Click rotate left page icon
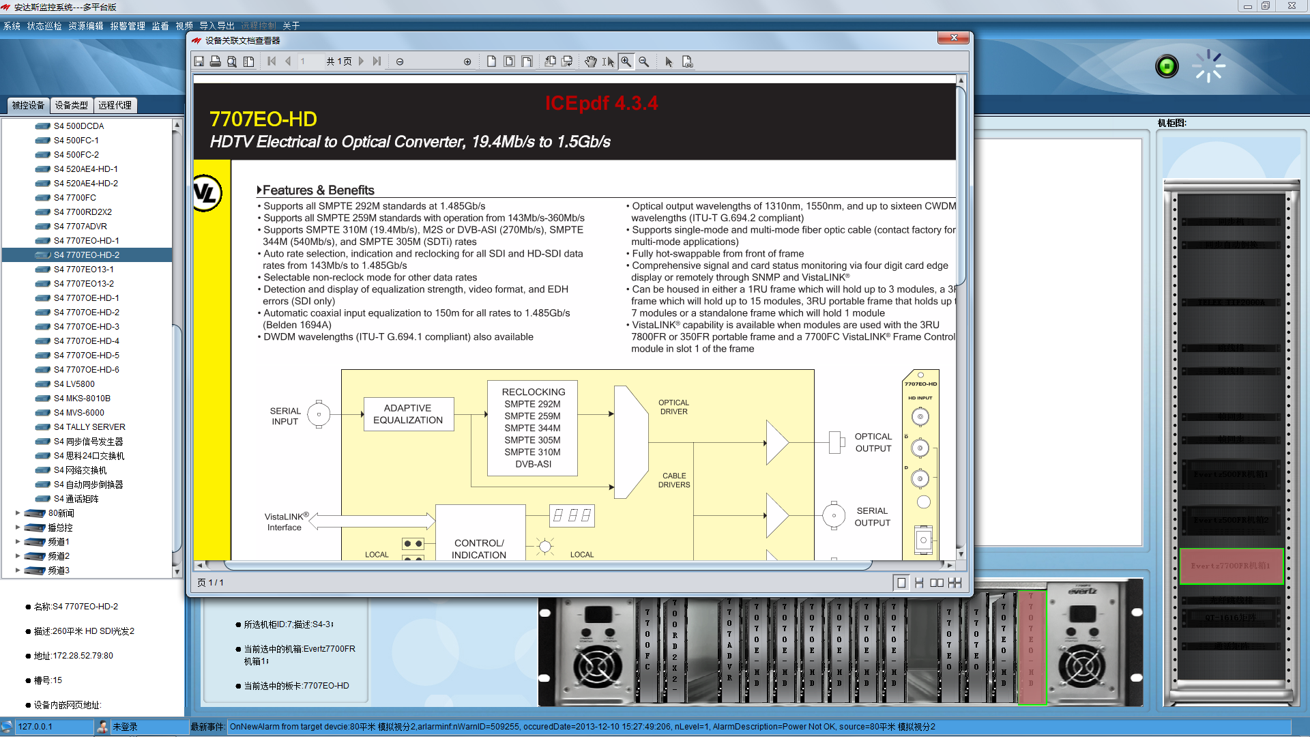This screenshot has height=737, width=1310. point(550,61)
